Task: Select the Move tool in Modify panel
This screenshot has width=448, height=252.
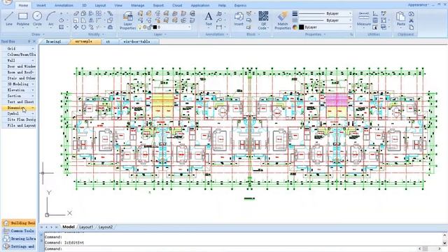Action: (76, 27)
